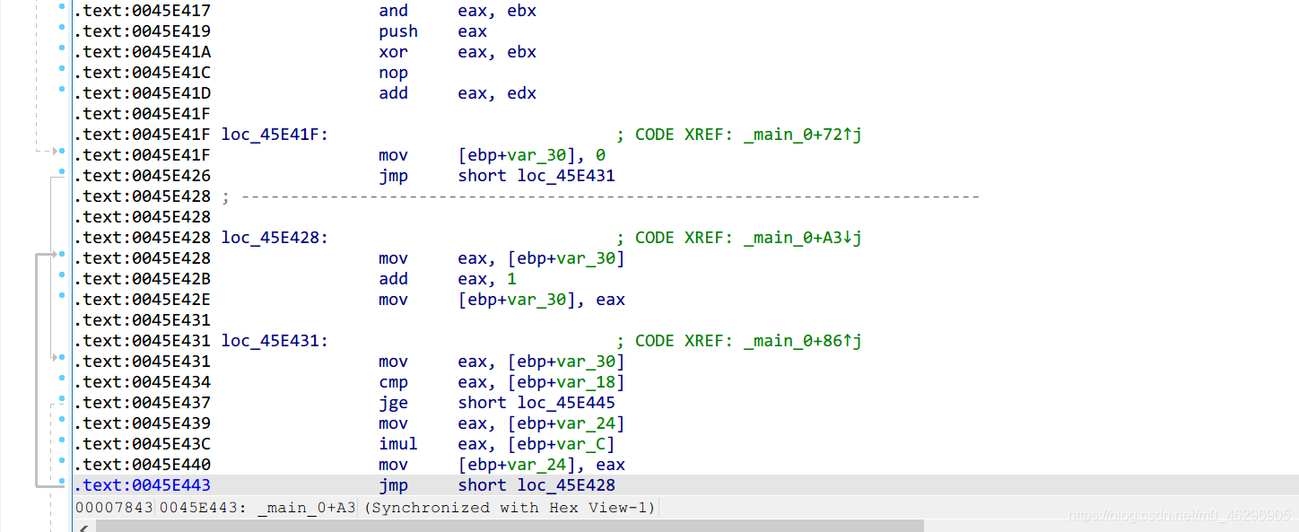Follow CODE XREF _main_0+72↑j reference

[802, 135]
